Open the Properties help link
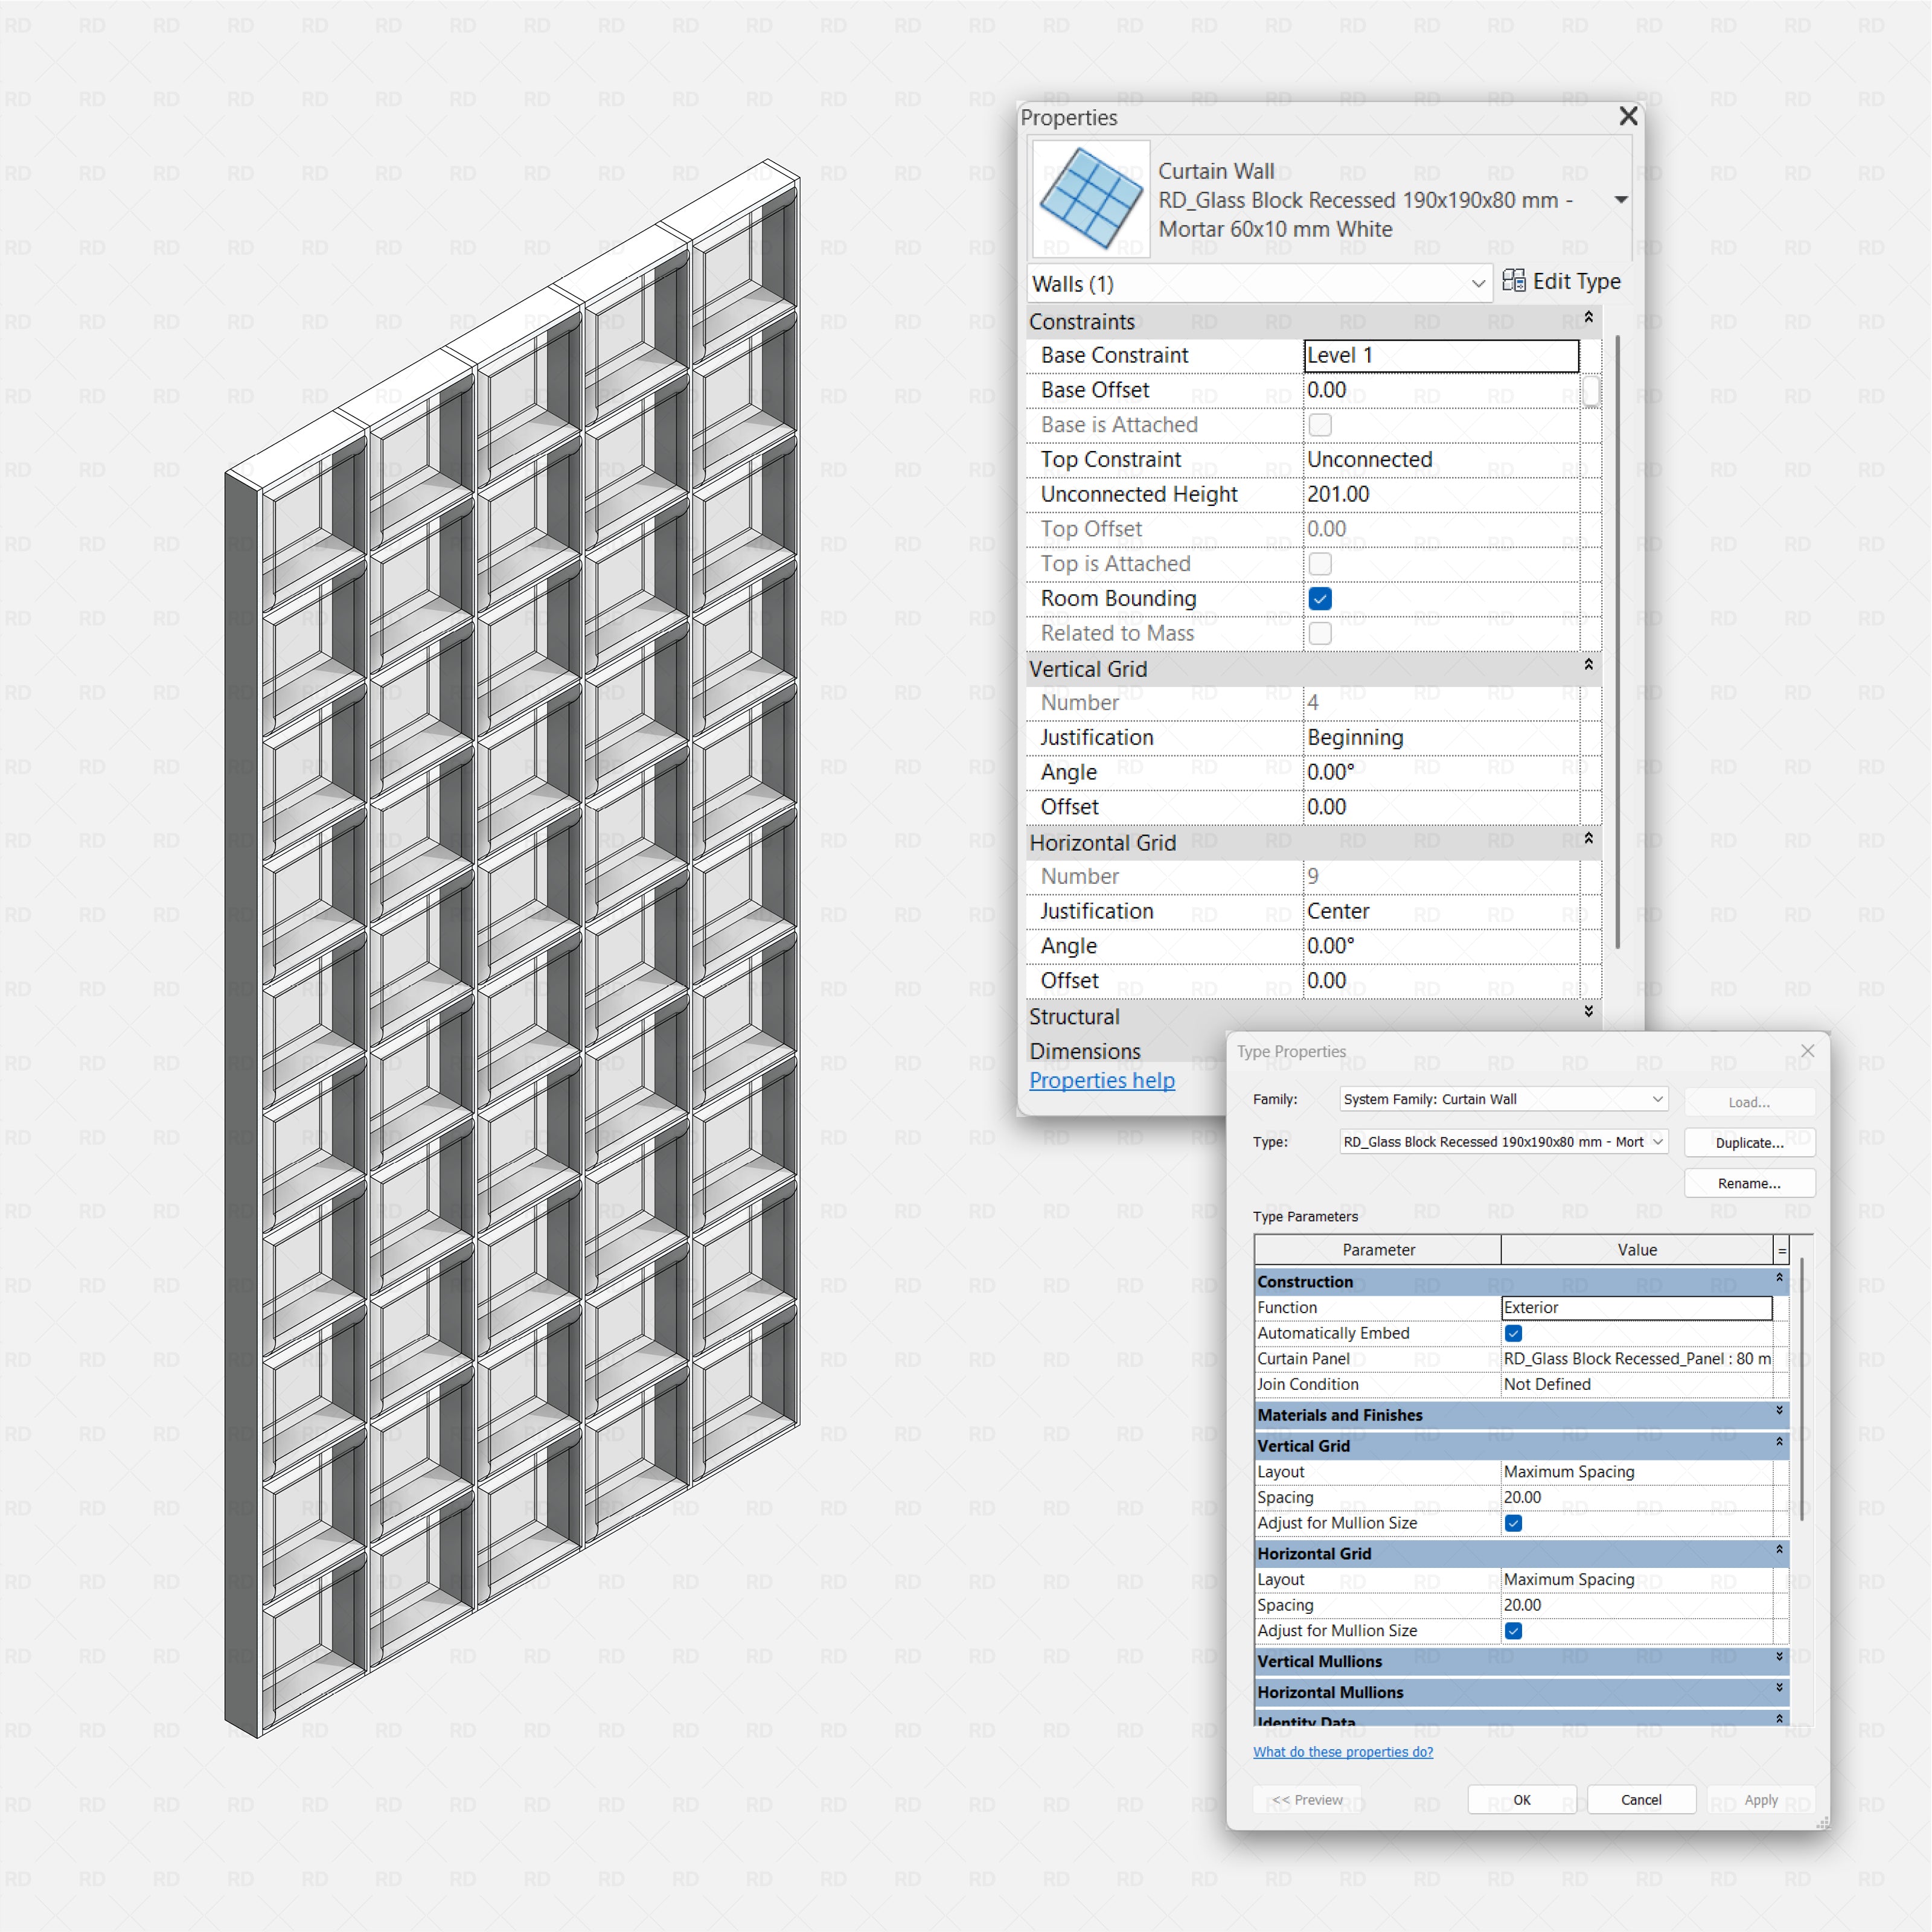The image size is (1932, 1932). (x=1101, y=1080)
